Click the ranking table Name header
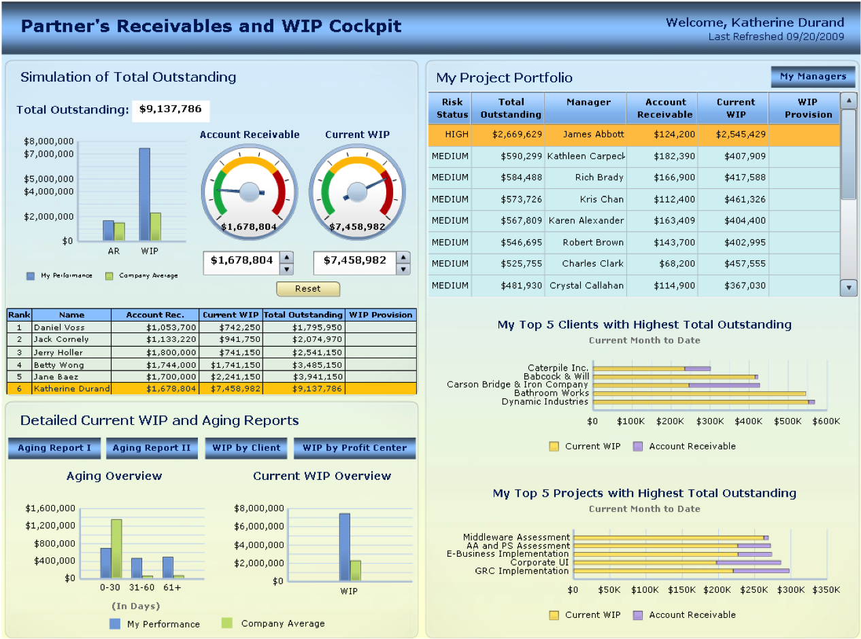The image size is (861, 639). 71,315
